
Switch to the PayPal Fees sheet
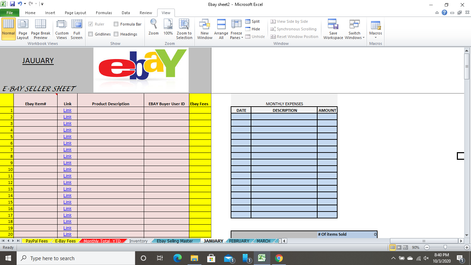(37, 241)
